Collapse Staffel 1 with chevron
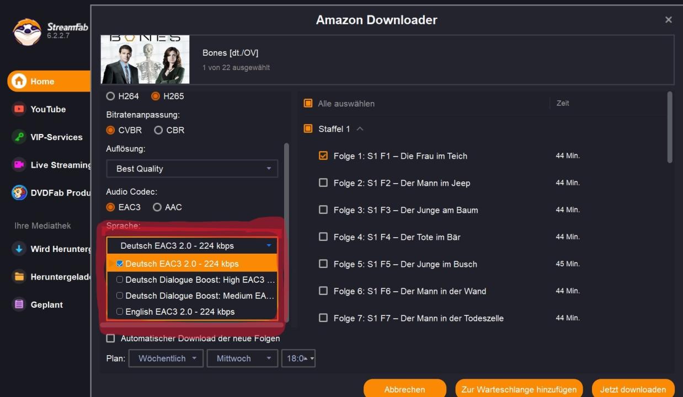 (x=360, y=128)
